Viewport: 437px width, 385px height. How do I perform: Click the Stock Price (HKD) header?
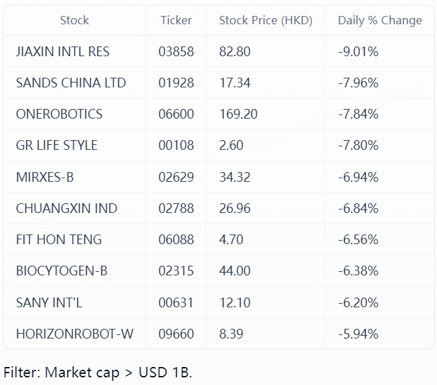266,20
